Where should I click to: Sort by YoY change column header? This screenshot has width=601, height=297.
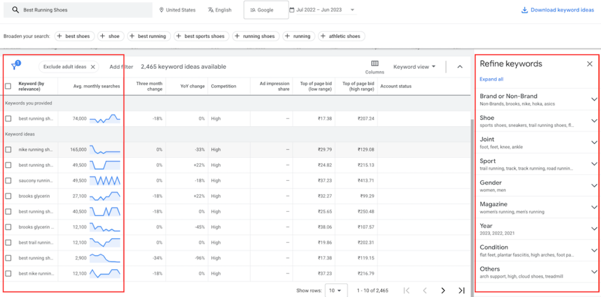point(194,86)
